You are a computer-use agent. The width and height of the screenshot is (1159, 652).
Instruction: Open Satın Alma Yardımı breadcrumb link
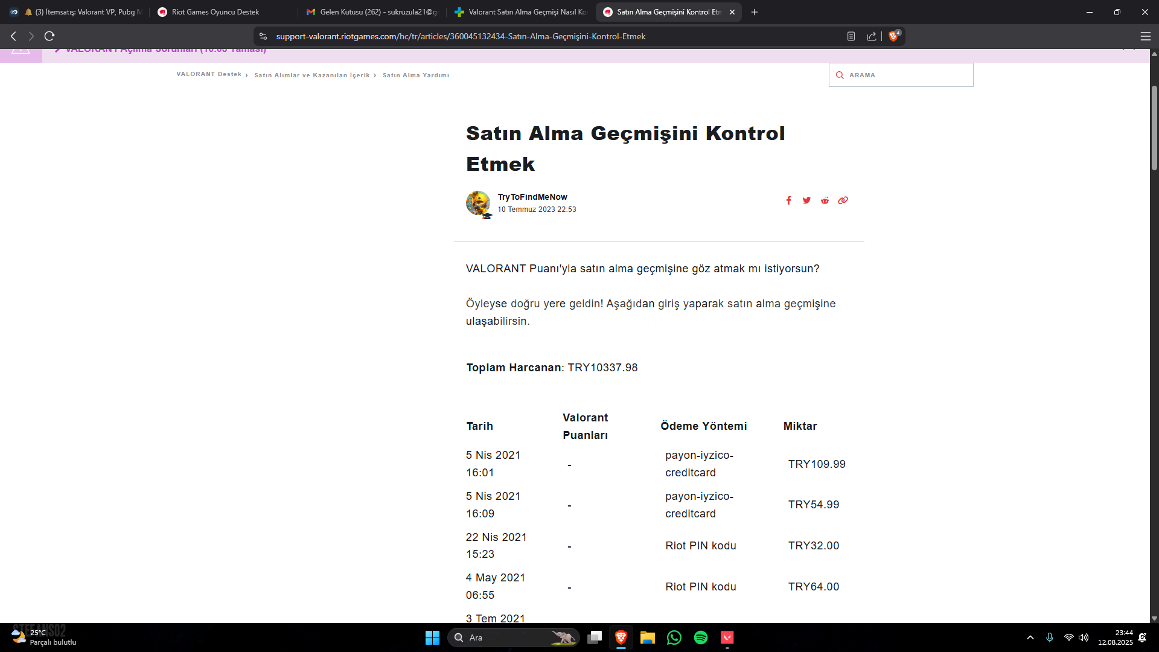click(416, 75)
